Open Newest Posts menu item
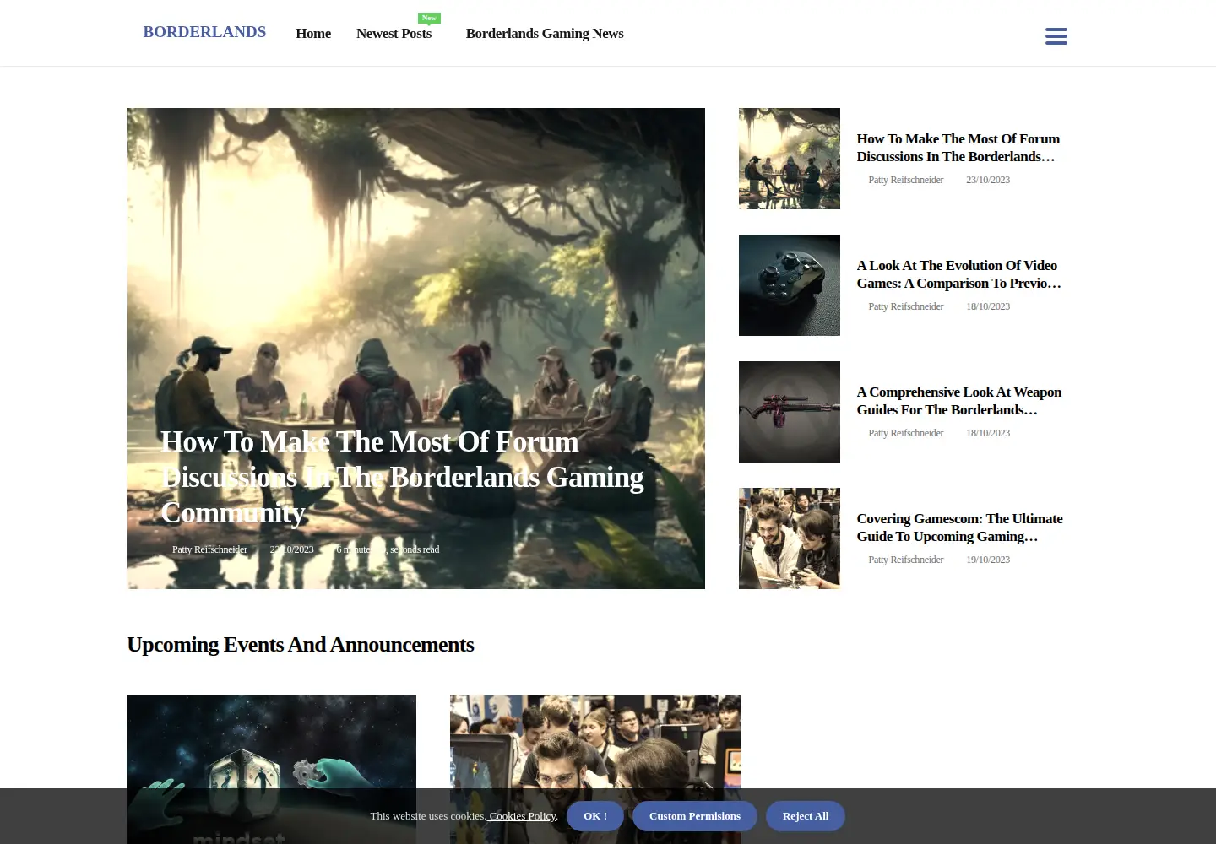Image resolution: width=1216 pixels, height=844 pixels. coord(394,34)
